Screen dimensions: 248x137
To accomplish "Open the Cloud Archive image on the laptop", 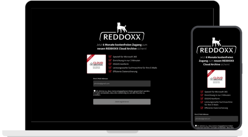I will coord(96,64).
